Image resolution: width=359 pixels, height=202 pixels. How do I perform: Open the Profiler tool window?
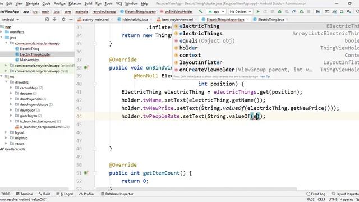click(87, 194)
